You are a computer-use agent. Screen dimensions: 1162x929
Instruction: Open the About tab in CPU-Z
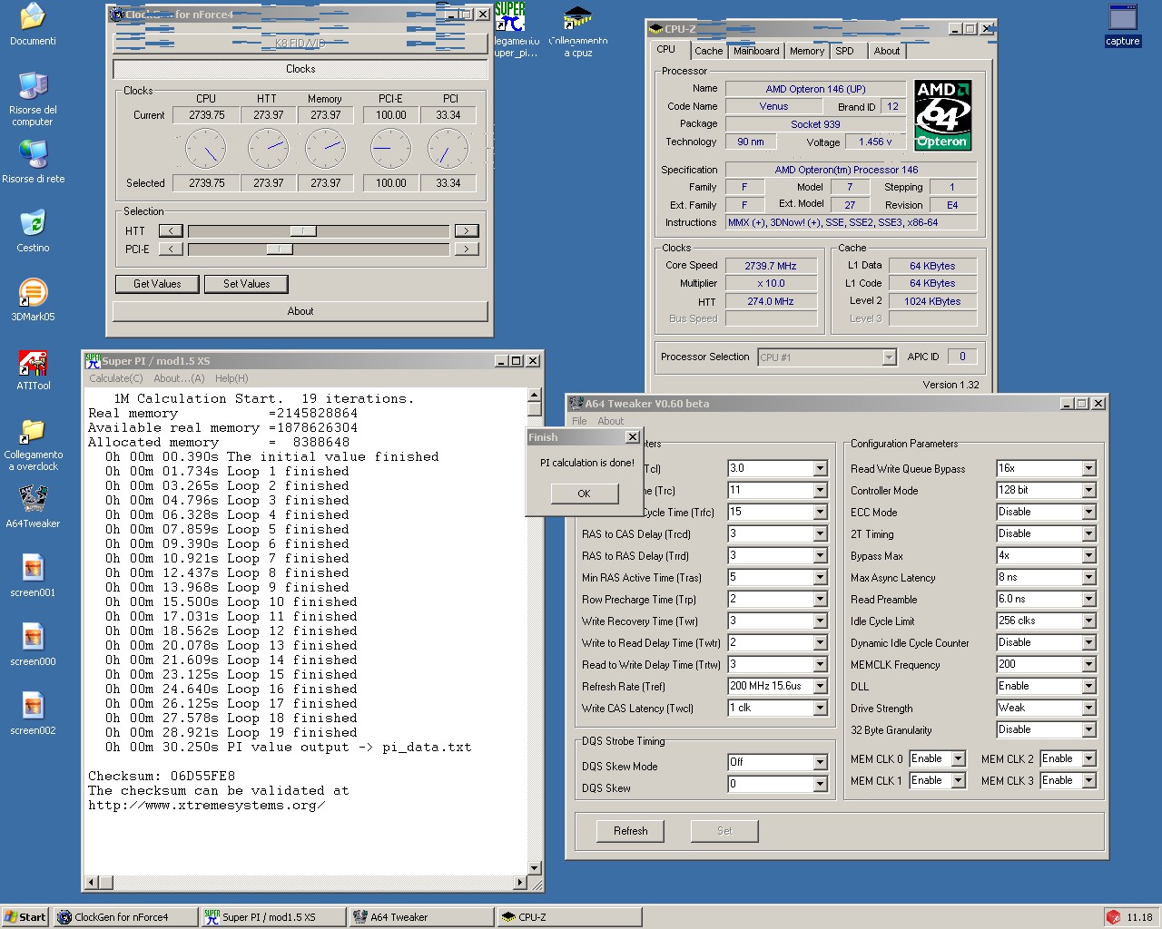click(887, 52)
